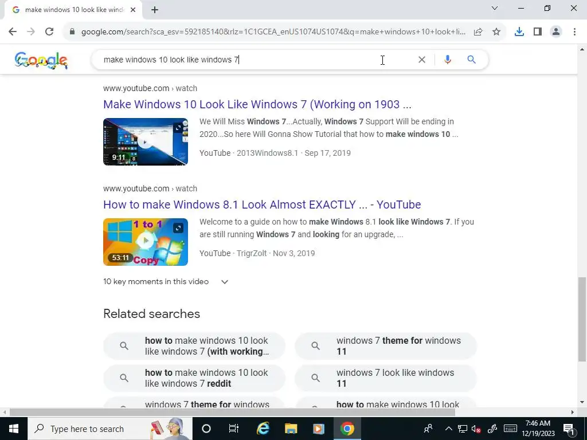This screenshot has height=440, width=587.
Task: Click the Chrome icon on the taskbar
Action: (x=347, y=429)
